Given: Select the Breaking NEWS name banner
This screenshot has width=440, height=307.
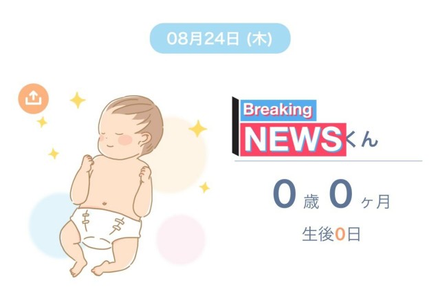Looking at the screenshot, I should [x=289, y=127].
